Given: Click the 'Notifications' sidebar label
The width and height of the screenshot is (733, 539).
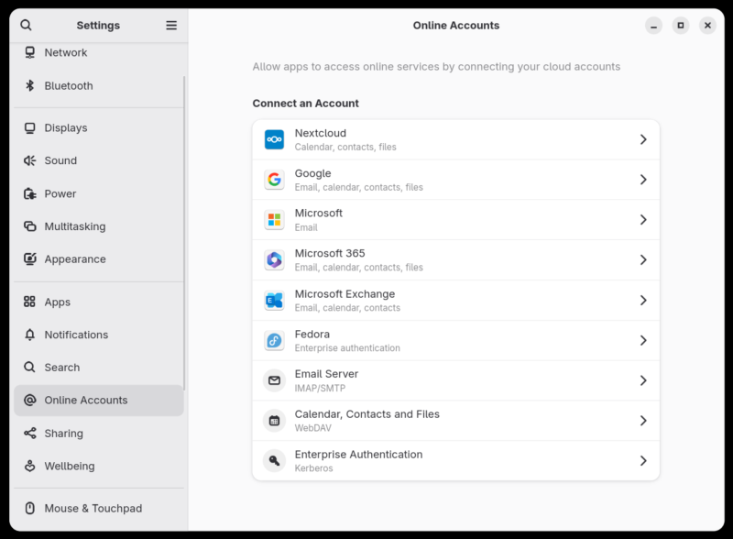Looking at the screenshot, I should pyautogui.click(x=76, y=335).
